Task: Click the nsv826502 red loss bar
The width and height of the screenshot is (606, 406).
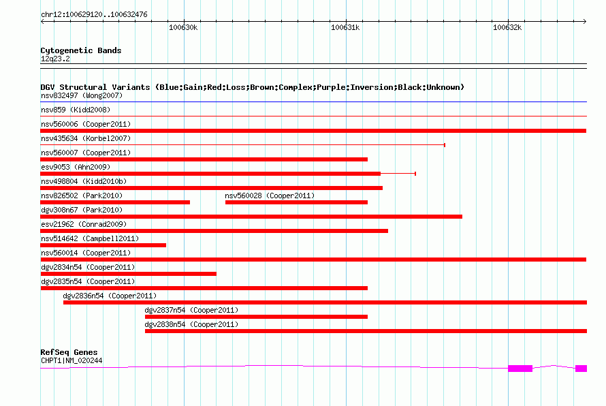Action: [115, 202]
